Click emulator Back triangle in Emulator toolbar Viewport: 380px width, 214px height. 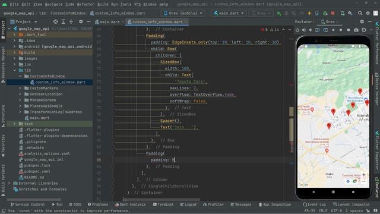[x=333, y=30]
